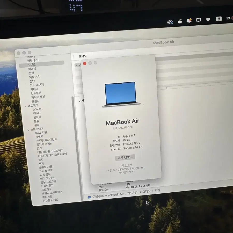Select 프린터 in the sidebar

pos(36,101)
